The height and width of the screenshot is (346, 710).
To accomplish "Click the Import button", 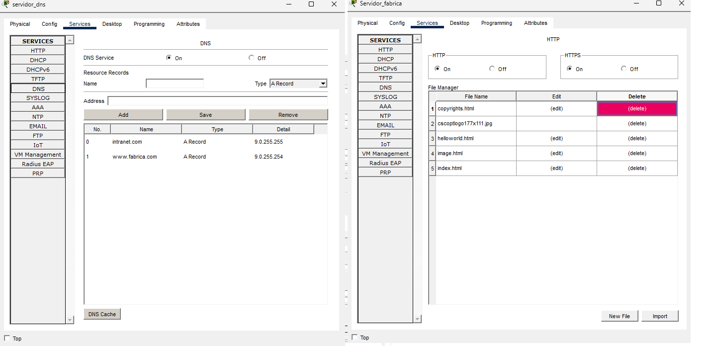I will coord(660,316).
